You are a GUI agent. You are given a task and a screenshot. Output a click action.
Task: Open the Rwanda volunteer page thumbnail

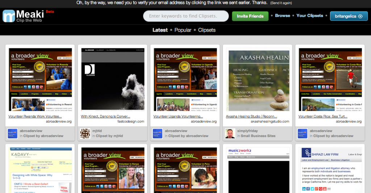tap(40, 80)
